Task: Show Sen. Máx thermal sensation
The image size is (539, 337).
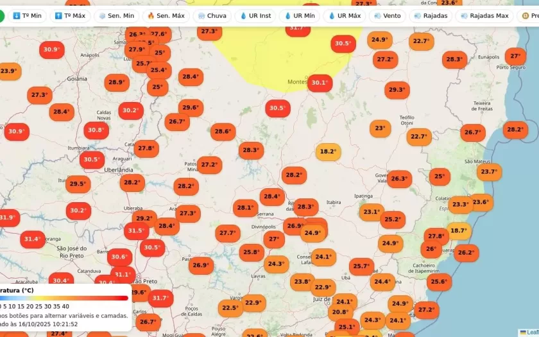Action: click(166, 15)
